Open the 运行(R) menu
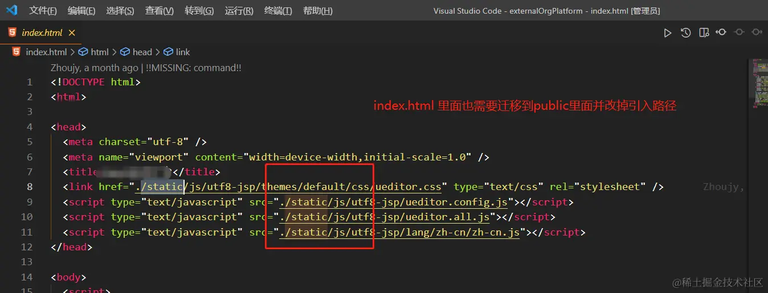768x293 pixels. (x=239, y=11)
